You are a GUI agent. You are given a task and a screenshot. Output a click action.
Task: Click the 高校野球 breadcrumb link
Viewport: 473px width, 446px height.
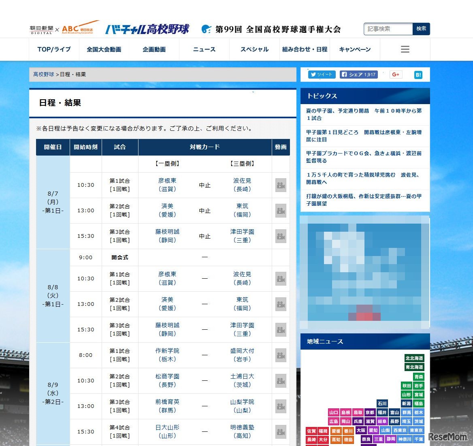pos(44,74)
